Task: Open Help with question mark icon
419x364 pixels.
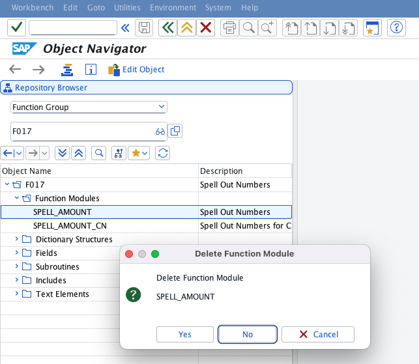Action: click(397, 27)
